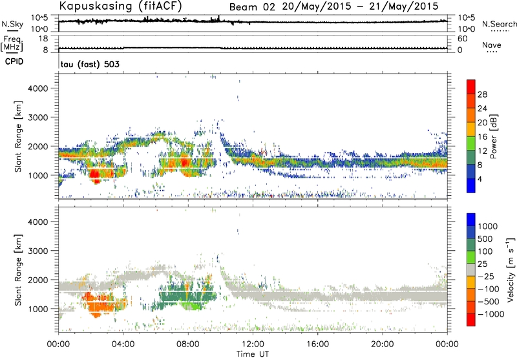Click the '-1000' label on Velocity color bar
This screenshot has width=517, height=358.
click(491, 314)
